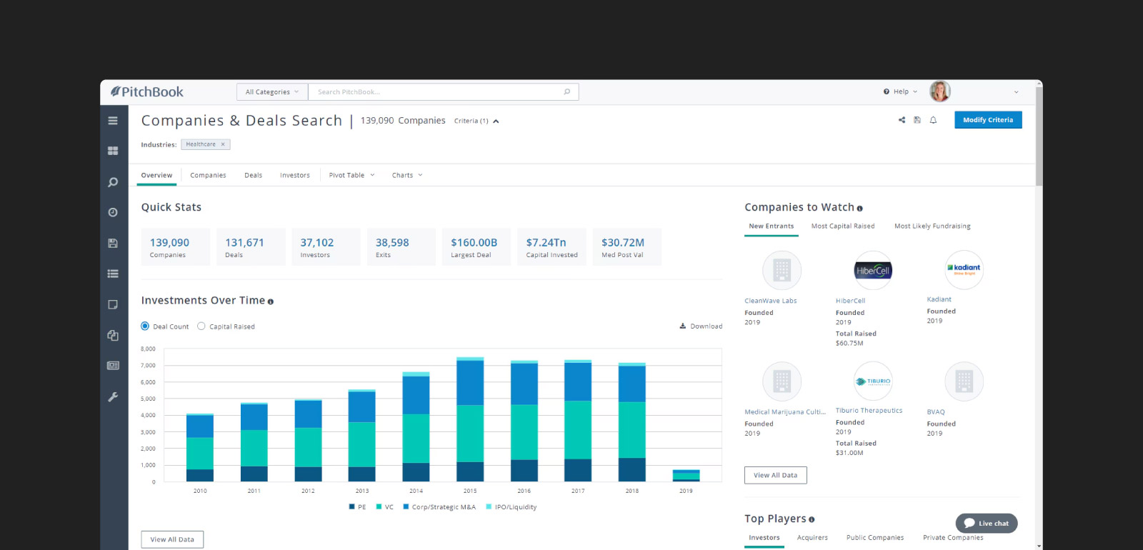
Task: Select Top Players Public Companies tab
Action: 875,538
